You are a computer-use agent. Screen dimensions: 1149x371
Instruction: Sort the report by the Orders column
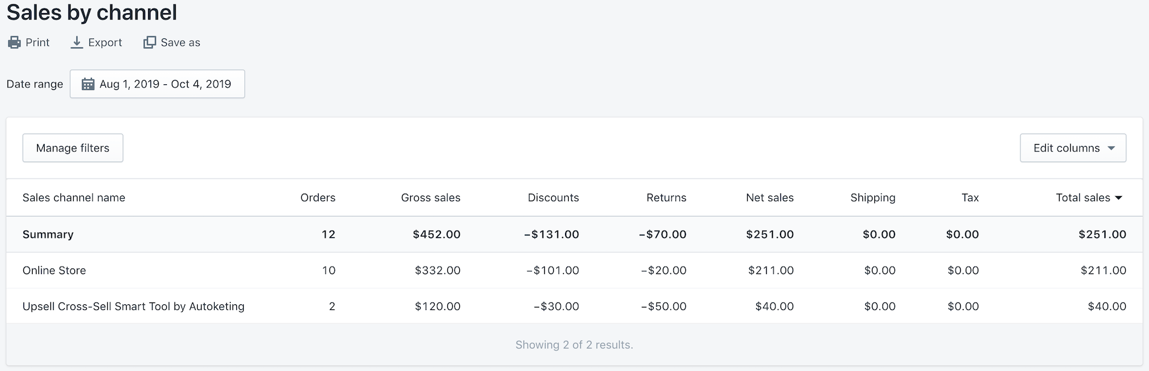pyautogui.click(x=317, y=197)
